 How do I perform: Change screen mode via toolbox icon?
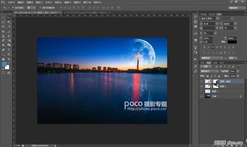point(9,73)
